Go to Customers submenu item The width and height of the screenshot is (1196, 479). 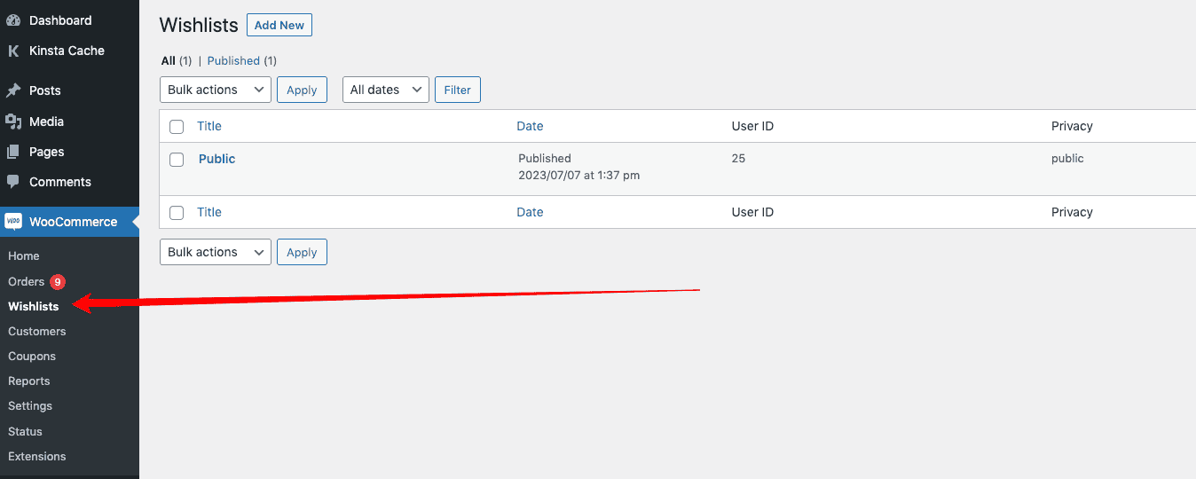[37, 331]
